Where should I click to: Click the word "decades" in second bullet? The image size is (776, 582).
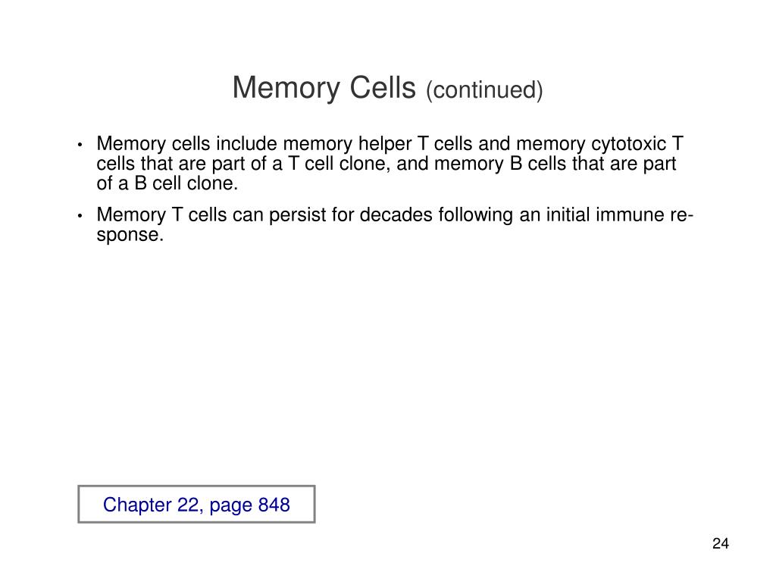click(x=396, y=214)
